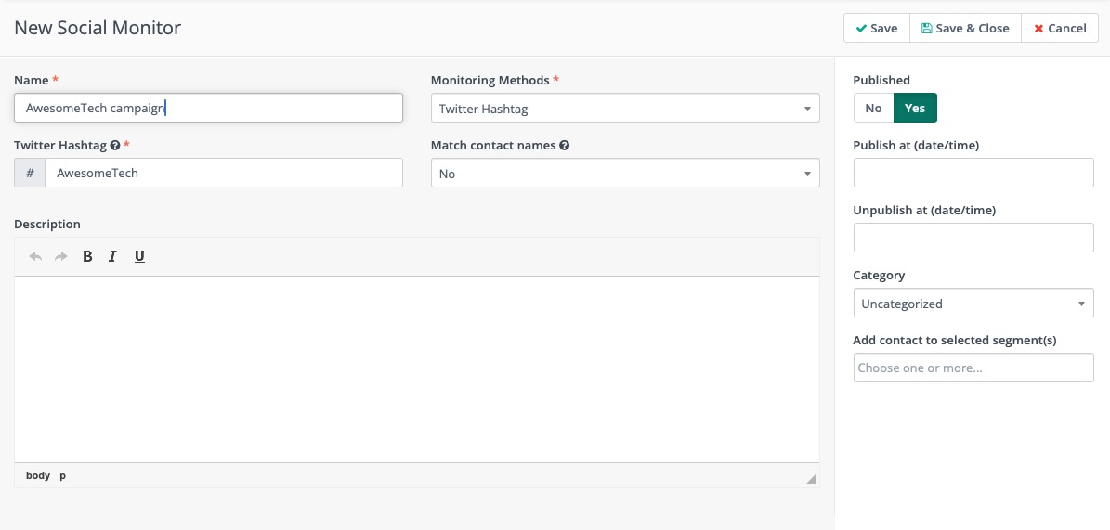This screenshot has width=1110, height=530.
Task: Click help icon beside Twitter Hashtag label
Action: coord(114,146)
